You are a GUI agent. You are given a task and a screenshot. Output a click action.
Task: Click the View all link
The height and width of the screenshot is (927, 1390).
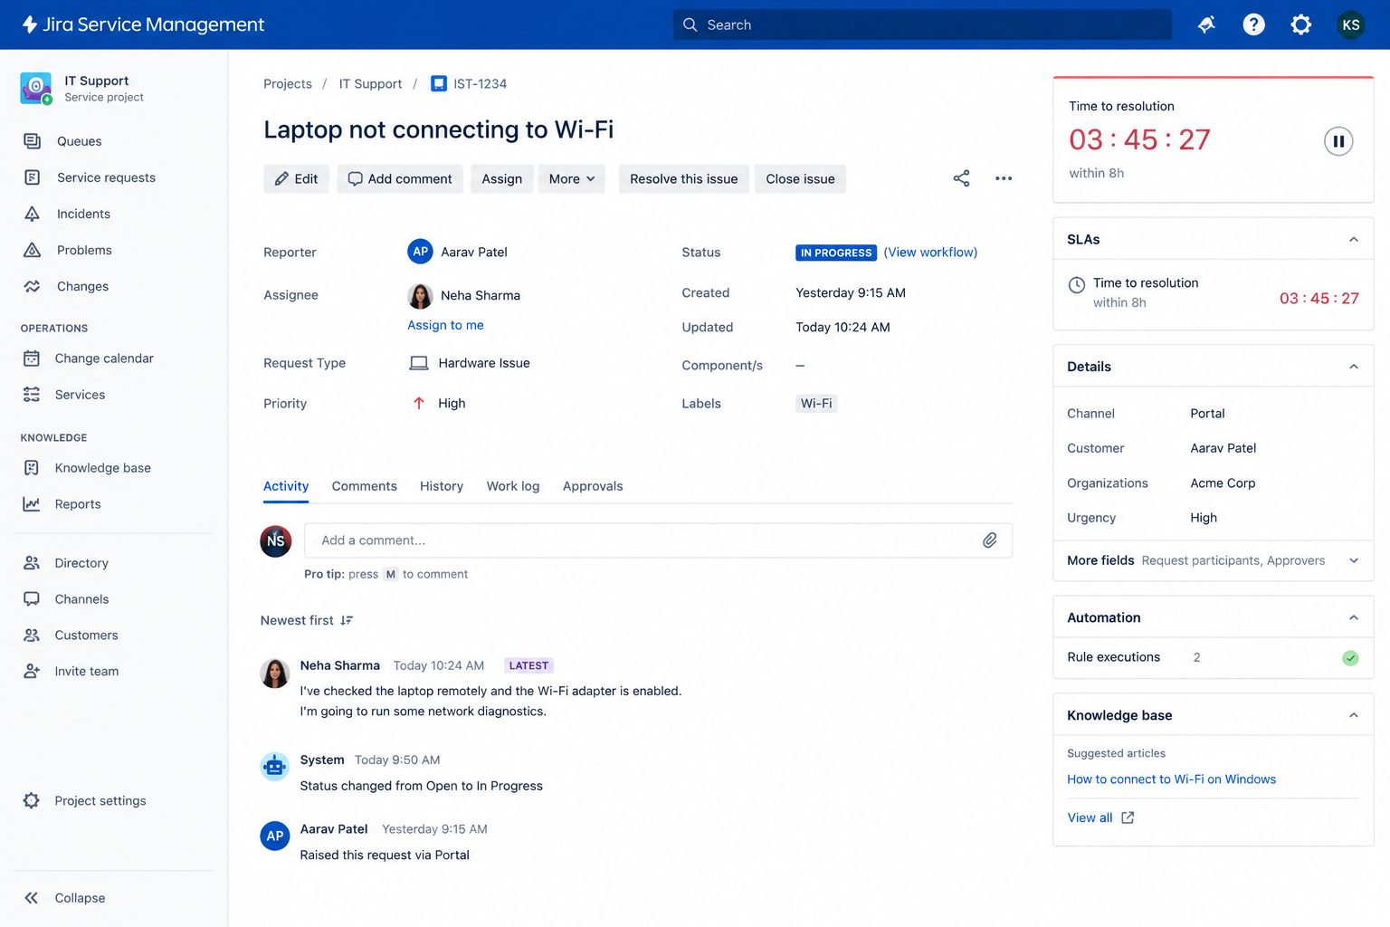tap(1090, 817)
